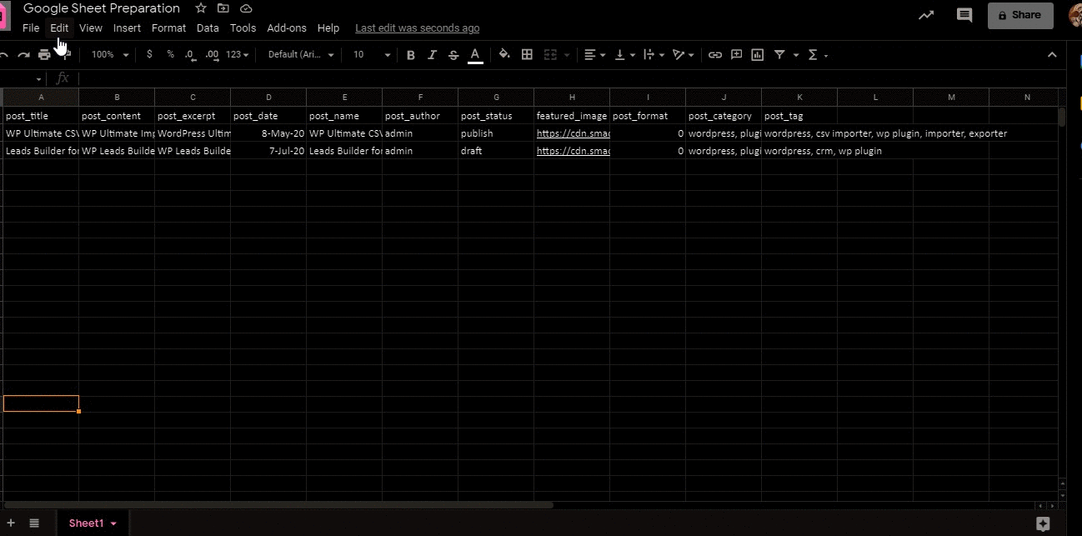1082x536 pixels.
Task: Open the font size 10 dropdown
Action: (x=371, y=54)
